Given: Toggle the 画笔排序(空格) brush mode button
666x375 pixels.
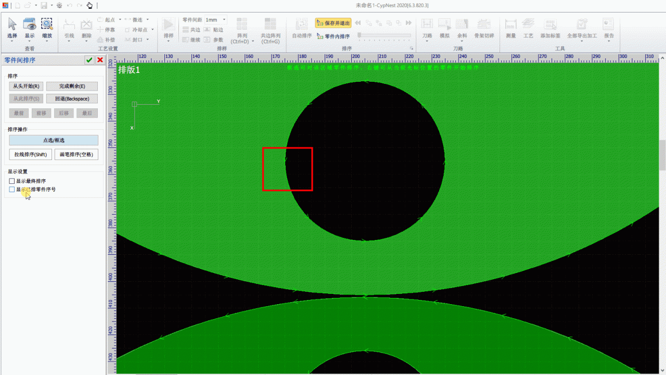Looking at the screenshot, I should point(76,155).
